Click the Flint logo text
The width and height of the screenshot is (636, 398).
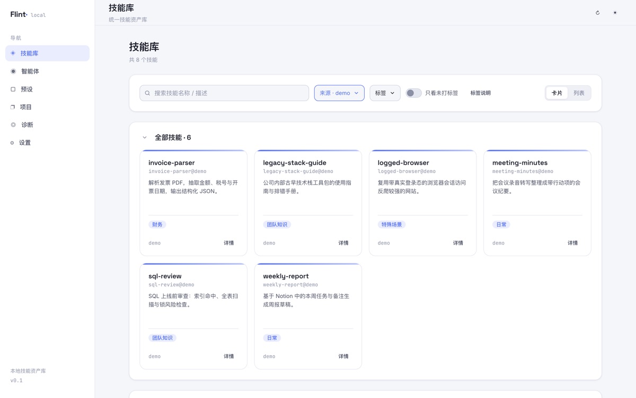pyautogui.click(x=19, y=14)
